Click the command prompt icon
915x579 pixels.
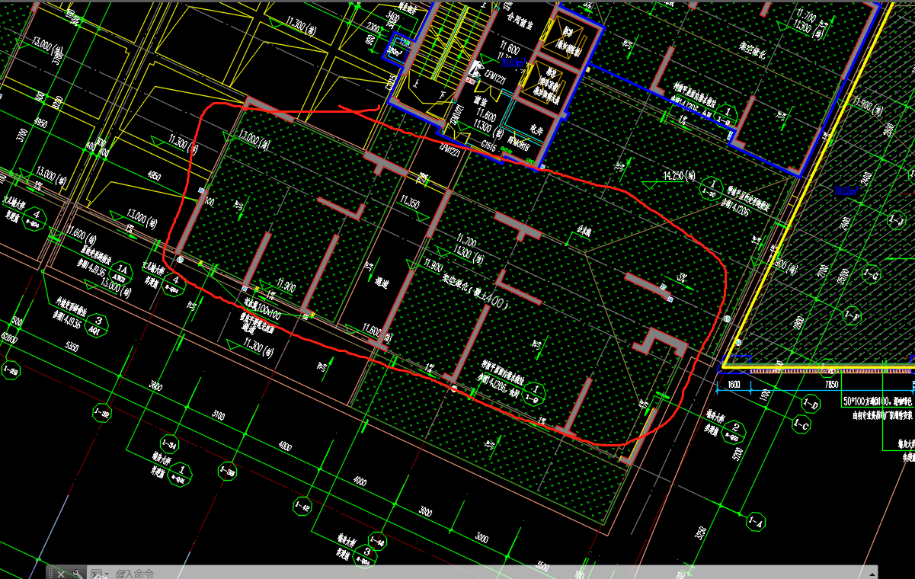pyautogui.click(x=96, y=573)
